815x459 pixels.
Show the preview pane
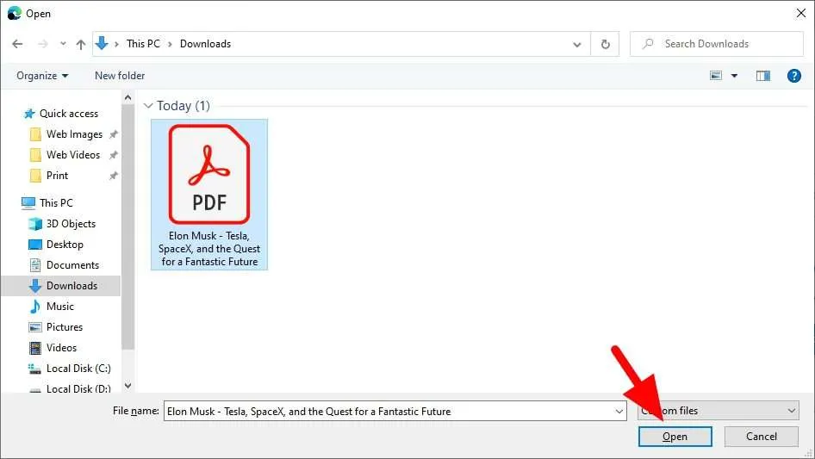(x=763, y=76)
